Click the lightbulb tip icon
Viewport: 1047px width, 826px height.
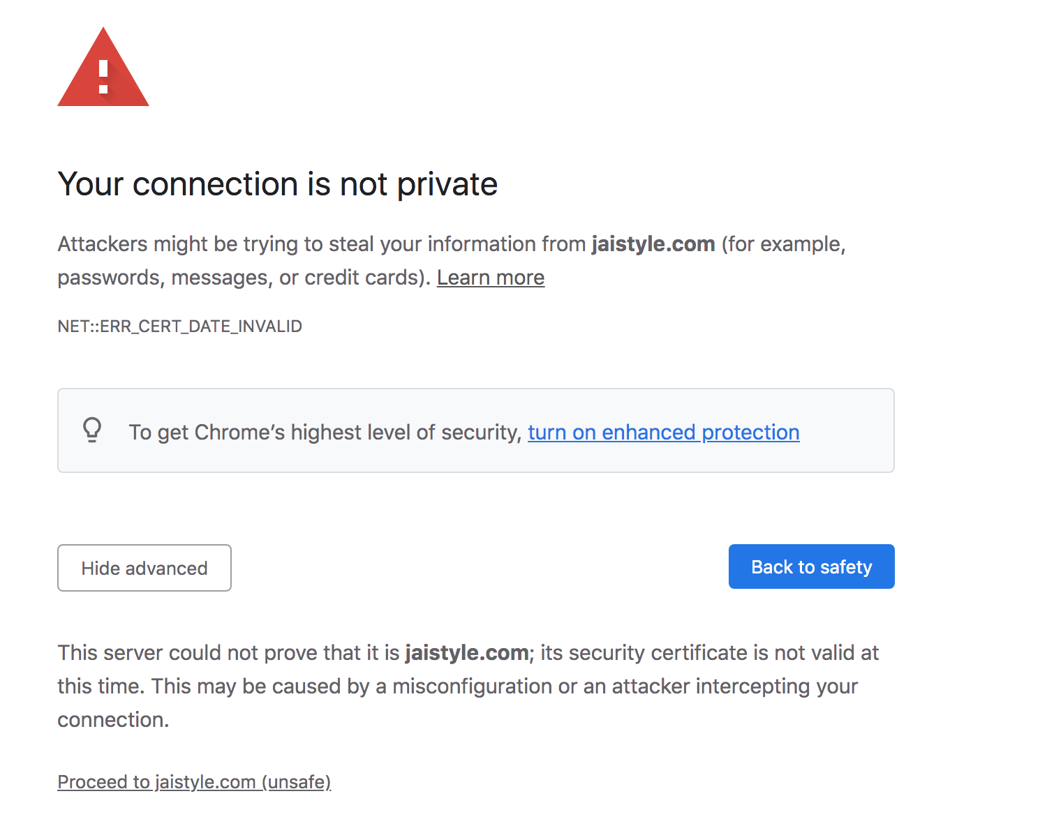tap(92, 430)
